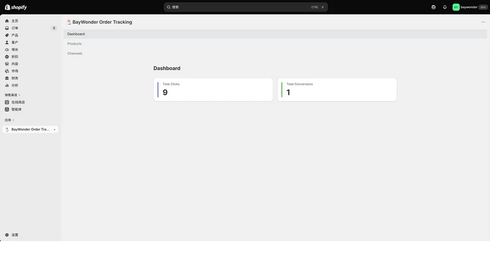This screenshot has width=490, height=275.
Task: Open the baywonder store account menu
Action: pyautogui.click(x=470, y=7)
